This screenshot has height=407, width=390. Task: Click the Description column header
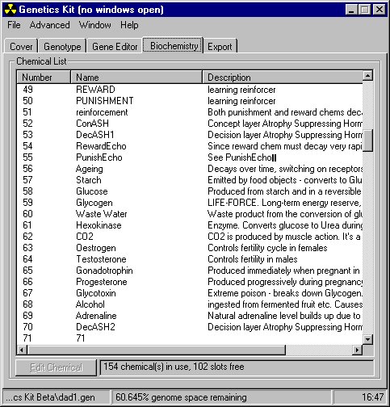tap(283, 78)
